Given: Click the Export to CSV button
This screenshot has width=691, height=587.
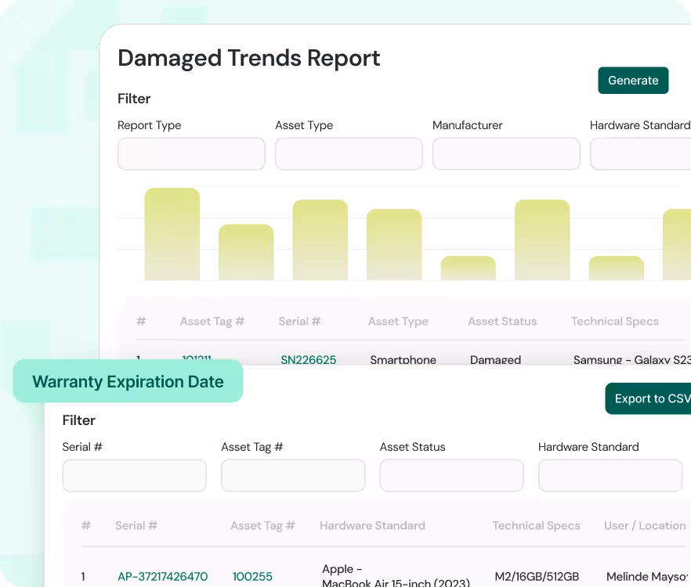Looking at the screenshot, I should (x=649, y=398).
